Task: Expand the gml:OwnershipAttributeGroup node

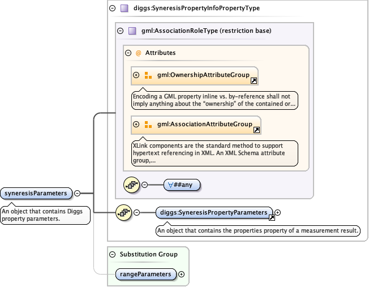Action: 136,75
